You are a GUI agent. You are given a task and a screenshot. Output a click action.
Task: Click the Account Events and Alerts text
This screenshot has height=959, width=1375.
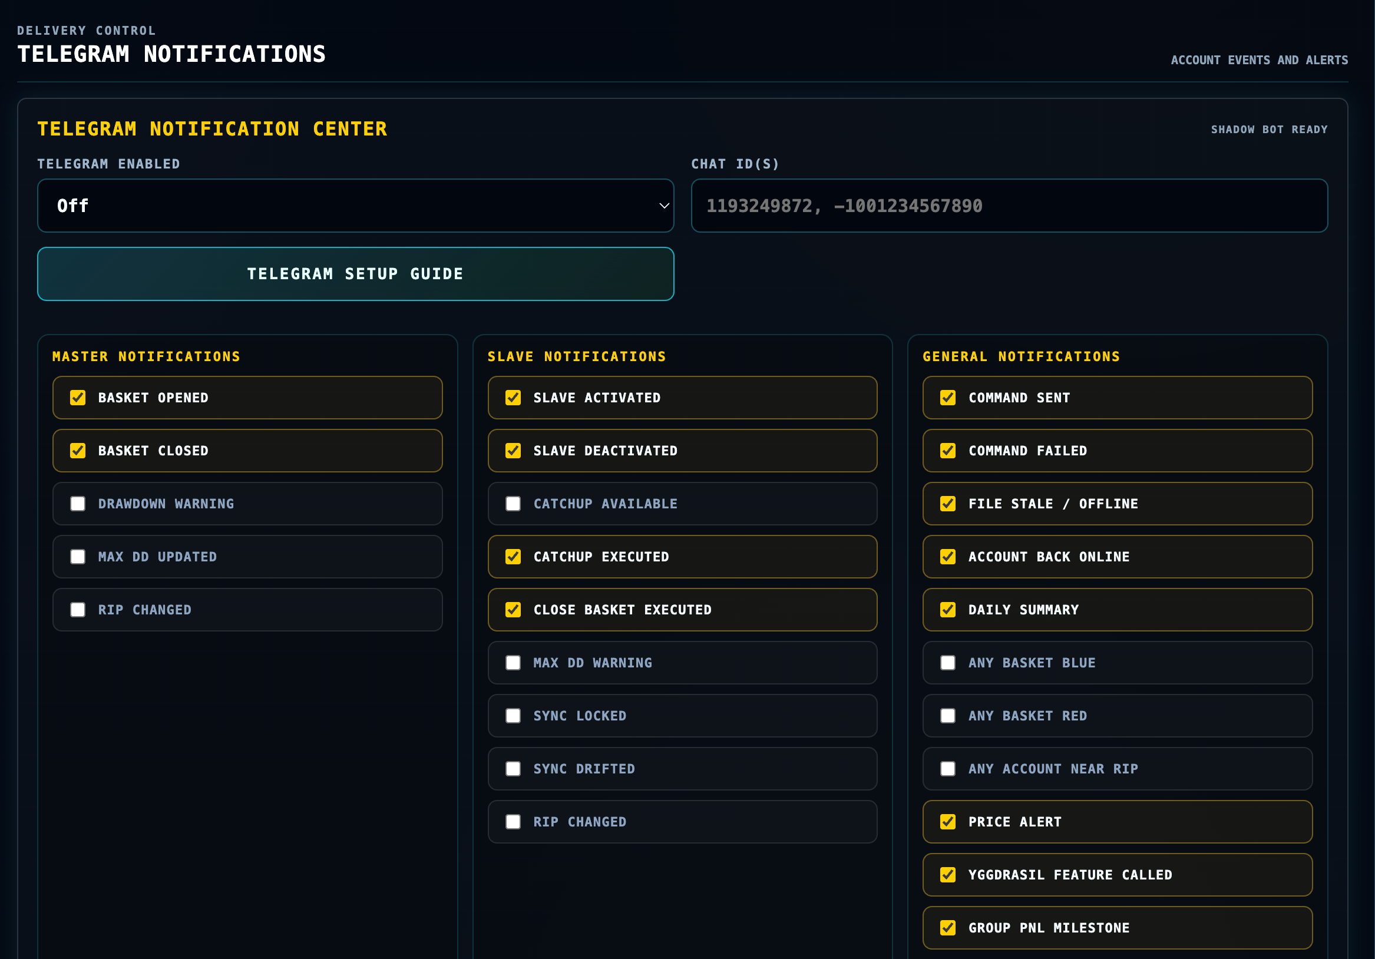[x=1260, y=60]
